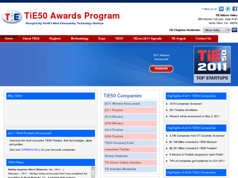Click the red WINNERS! button
This screenshot has height=178, width=238.
click(161, 69)
